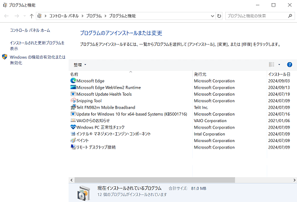Click the Telit FN982m Mobile Broadband icon
The image size is (297, 202).
[x=73, y=107]
